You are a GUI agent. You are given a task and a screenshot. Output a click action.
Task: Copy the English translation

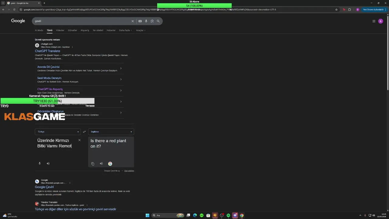pos(93,164)
